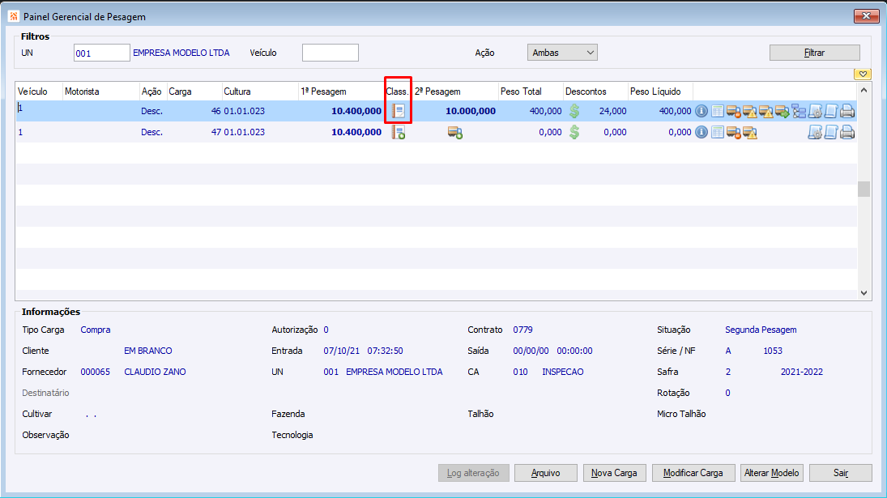
Task: Click green dollar discounts icon in carga 46 row
Action: point(574,111)
